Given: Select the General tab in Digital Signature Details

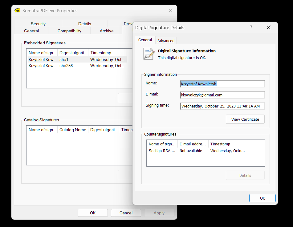Looking at the screenshot, I should [145, 40].
